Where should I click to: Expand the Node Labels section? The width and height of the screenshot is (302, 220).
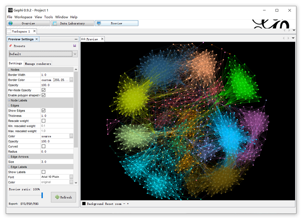[x=9, y=100]
